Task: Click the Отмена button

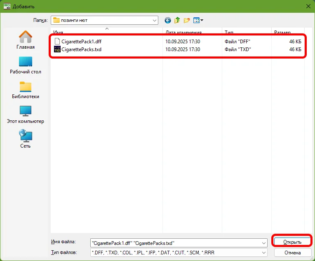Action: 292,253
